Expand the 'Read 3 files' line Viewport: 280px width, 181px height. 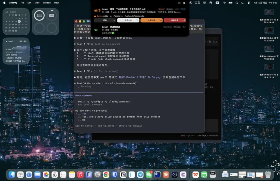98,44
